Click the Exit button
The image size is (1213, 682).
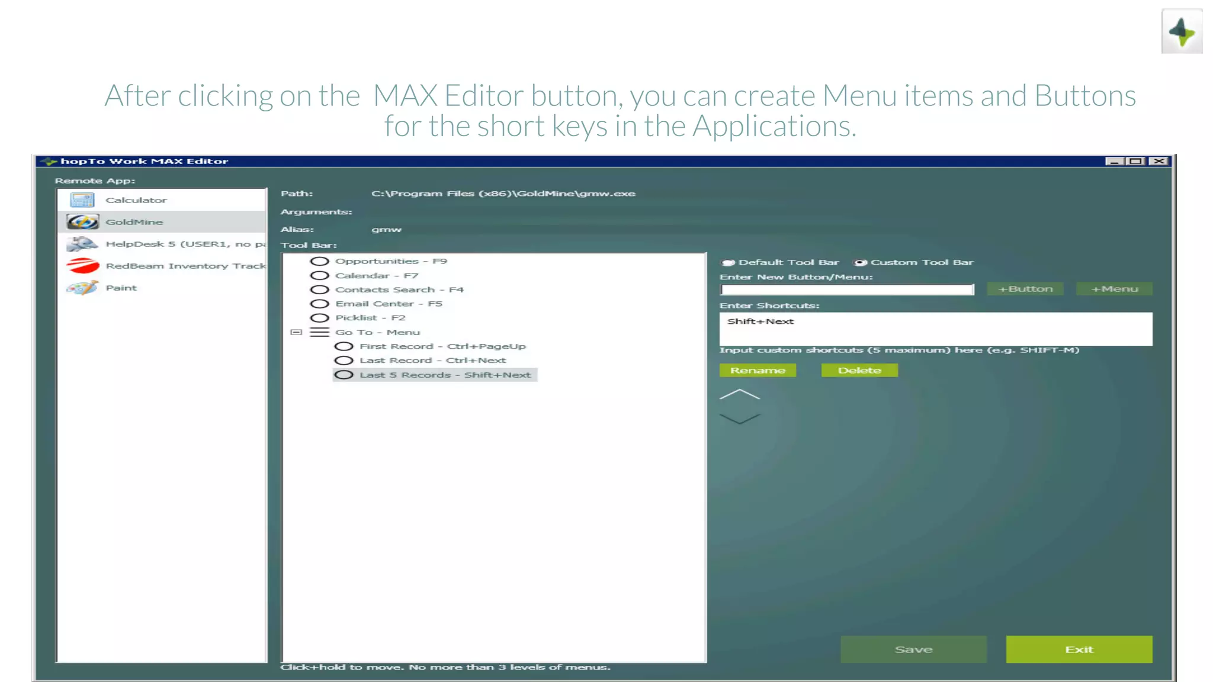click(x=1079, y=649)
